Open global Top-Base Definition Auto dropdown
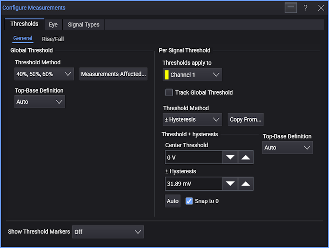The width and height of the screenshot is (329, 248). pos(40,102)
